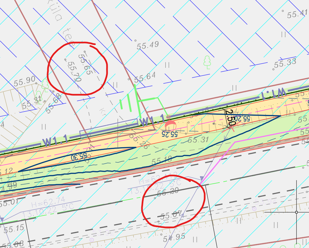
Task: Click the 55.12 elevation label
Action: [6, 171]
